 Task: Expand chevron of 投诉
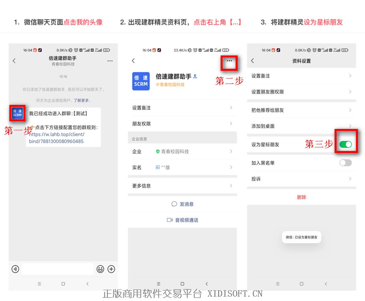point(350,179)
